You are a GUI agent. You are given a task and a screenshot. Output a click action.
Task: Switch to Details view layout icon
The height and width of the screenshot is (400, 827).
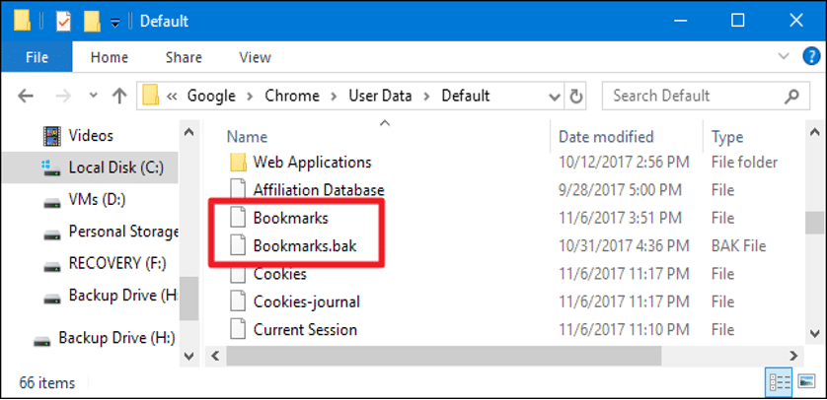pos(777,380)
